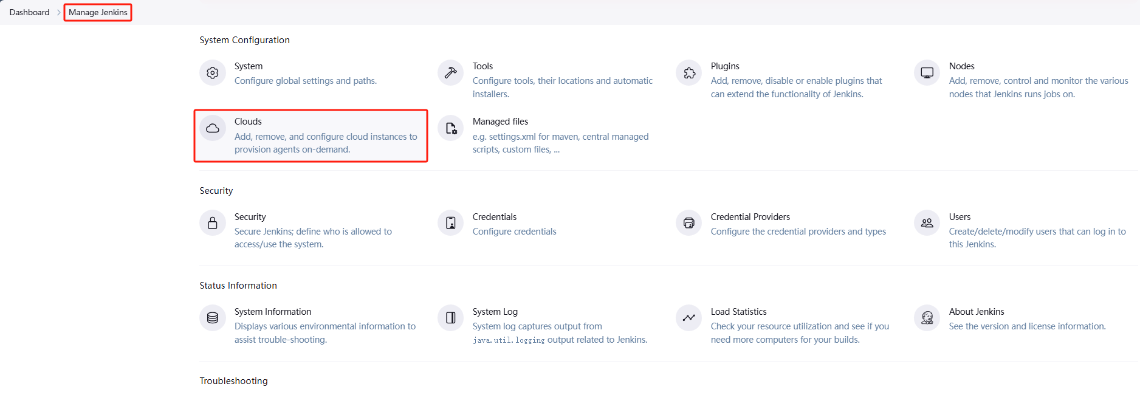Open the System configuration link
Screen dimensions: 1140x395
[249, 66]
